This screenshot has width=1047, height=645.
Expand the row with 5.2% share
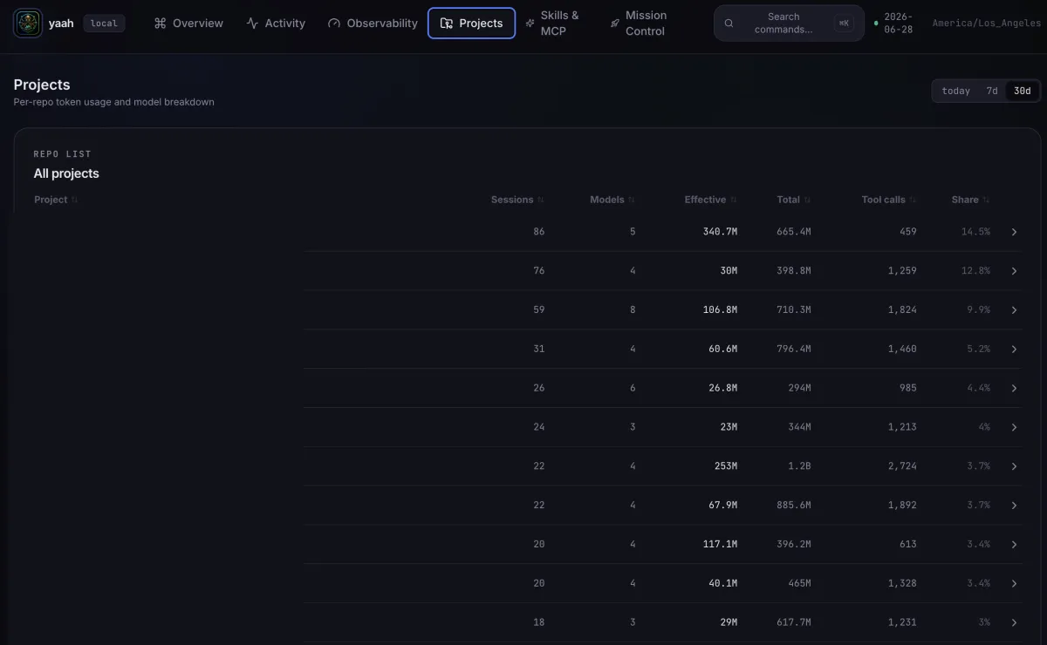tap(1014, 349)
